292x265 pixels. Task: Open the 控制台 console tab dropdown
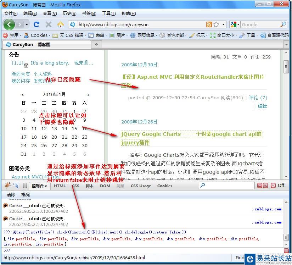coord(39,186)
